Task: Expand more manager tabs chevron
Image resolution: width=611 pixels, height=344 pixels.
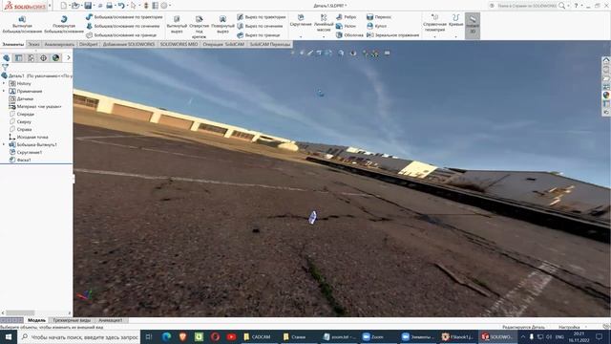Action: [69, 58]
